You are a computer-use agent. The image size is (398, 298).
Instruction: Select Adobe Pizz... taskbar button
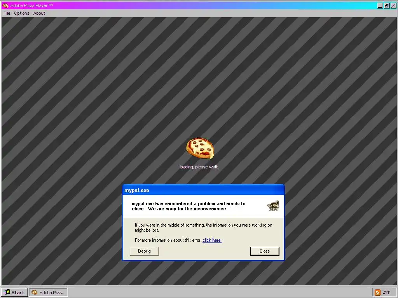tap(48, 293)
